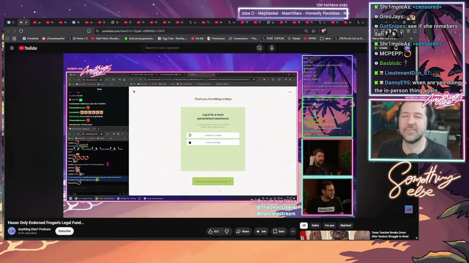The image size is (469, 263).
Task: Go to YouTube home via the logo
Action: click(28, 48)
